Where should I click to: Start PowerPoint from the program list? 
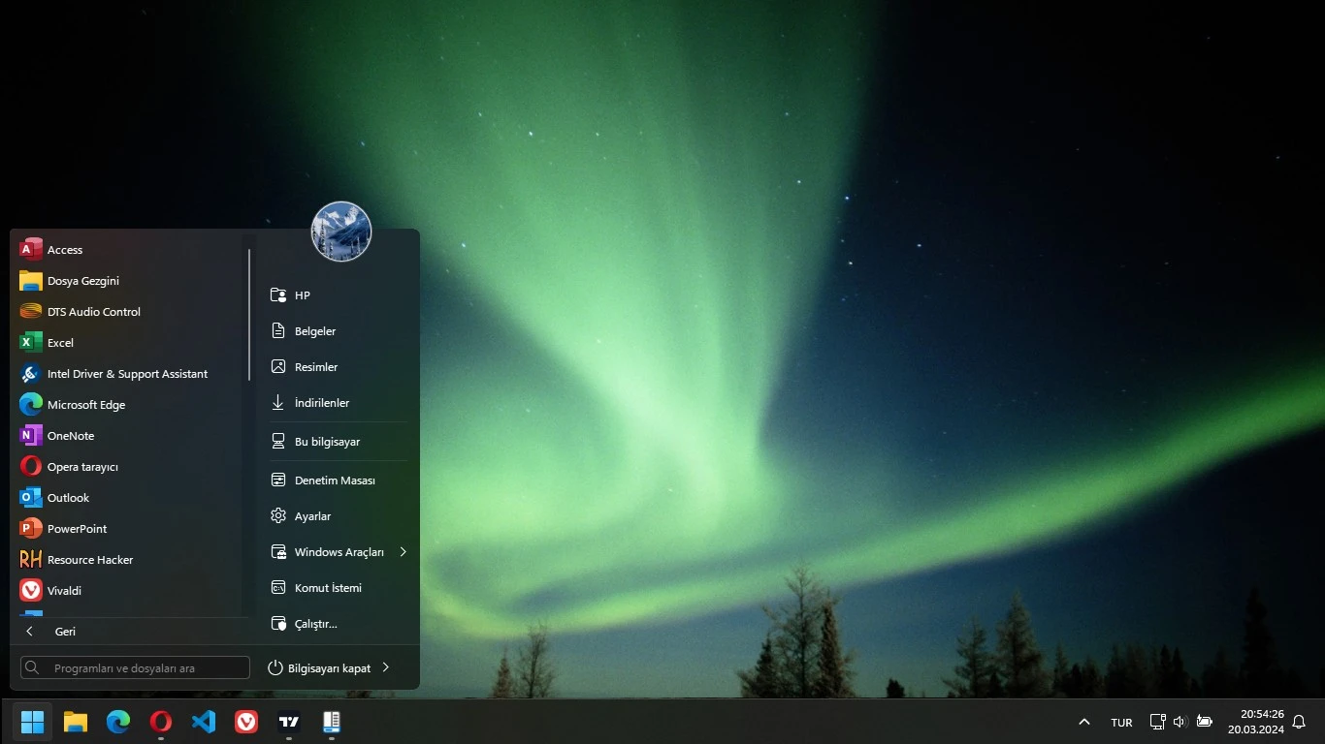(128, 529)
